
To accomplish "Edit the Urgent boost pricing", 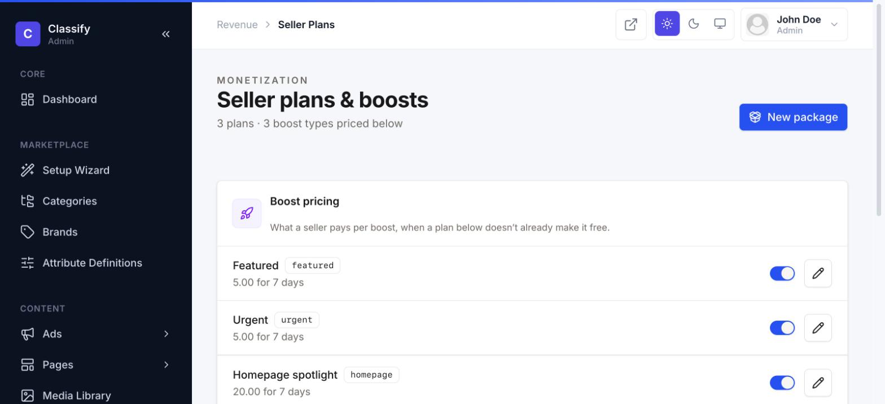I will pyautogui.click(x=818, y=328).
